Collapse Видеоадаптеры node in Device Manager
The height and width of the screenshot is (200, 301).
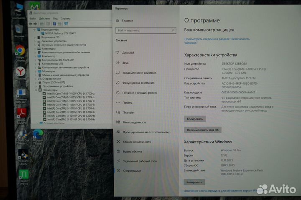point(34,30)
